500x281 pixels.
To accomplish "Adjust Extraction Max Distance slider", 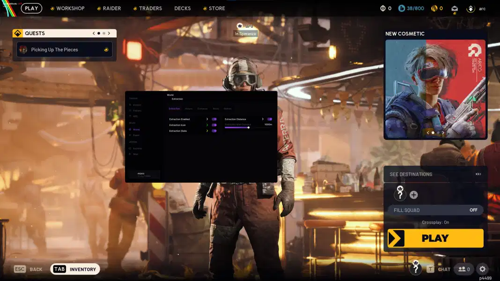I will 248,128.
